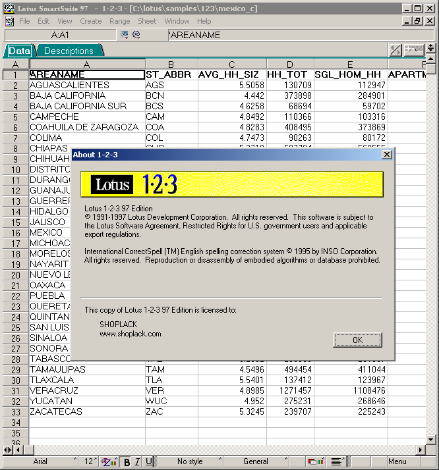Click cell AGUASCALIENTES
This screenshot has height=470, width=439.
point(87,85)
